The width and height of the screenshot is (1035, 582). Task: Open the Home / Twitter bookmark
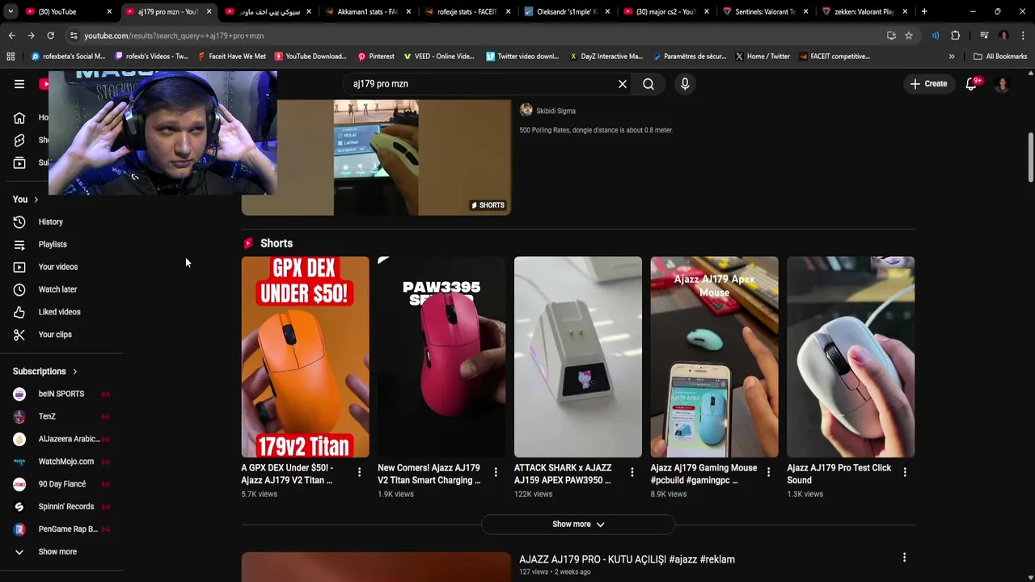763,57
